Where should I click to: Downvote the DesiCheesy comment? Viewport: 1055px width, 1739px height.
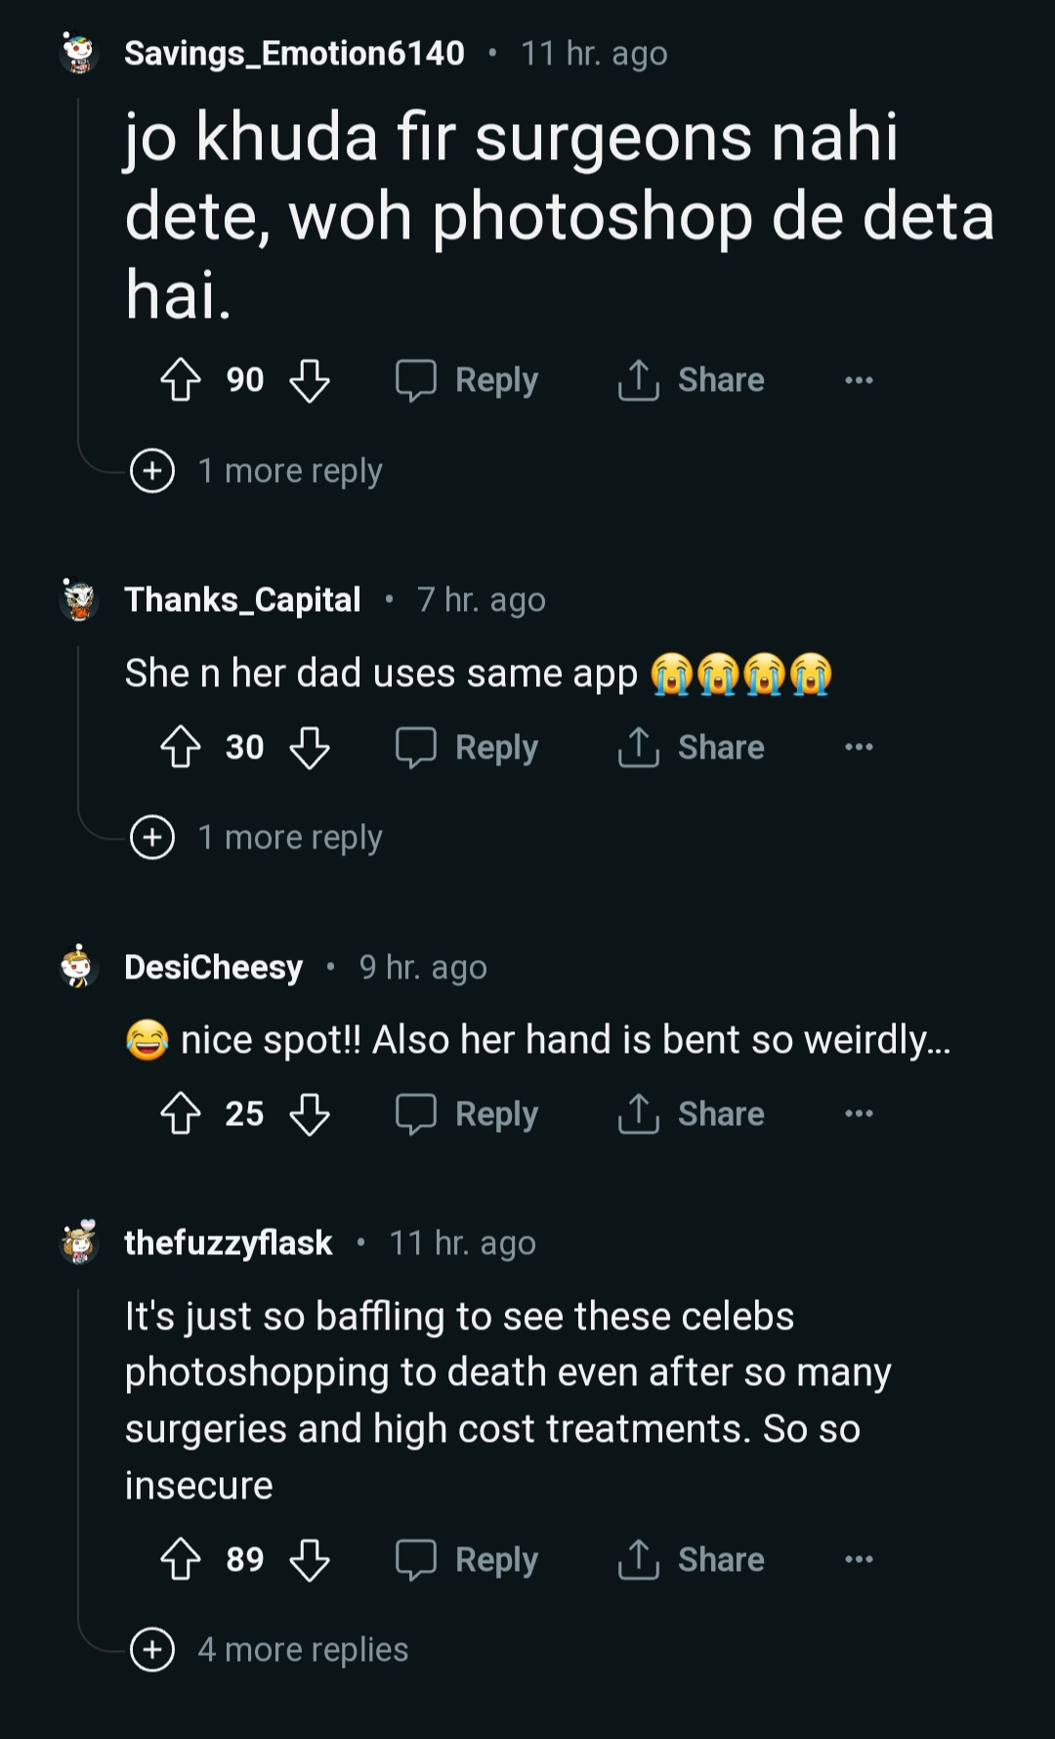(310, 1114)
